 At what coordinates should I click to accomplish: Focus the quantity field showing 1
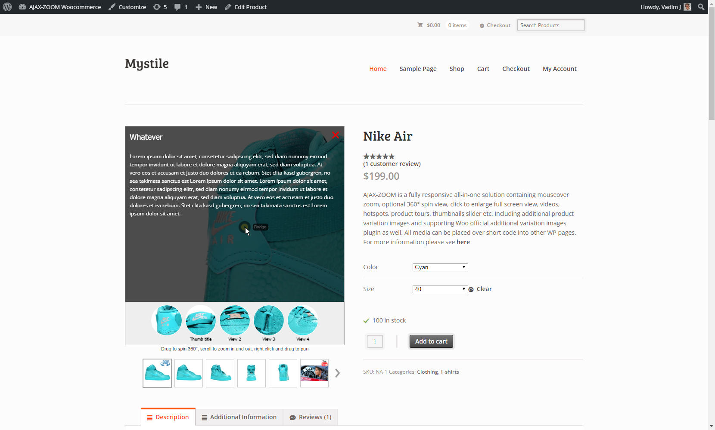pyautogui.click(x=375, y=341)
